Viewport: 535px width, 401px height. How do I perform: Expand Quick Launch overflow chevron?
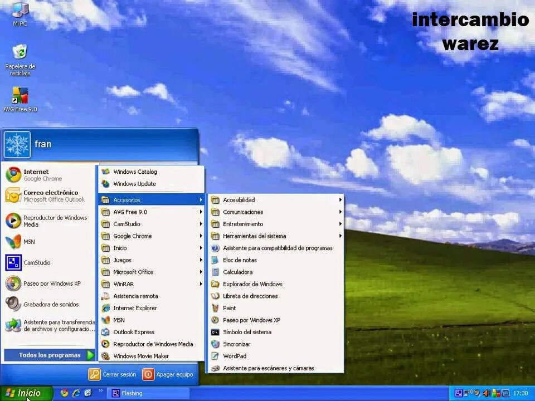tap(100, 390)
